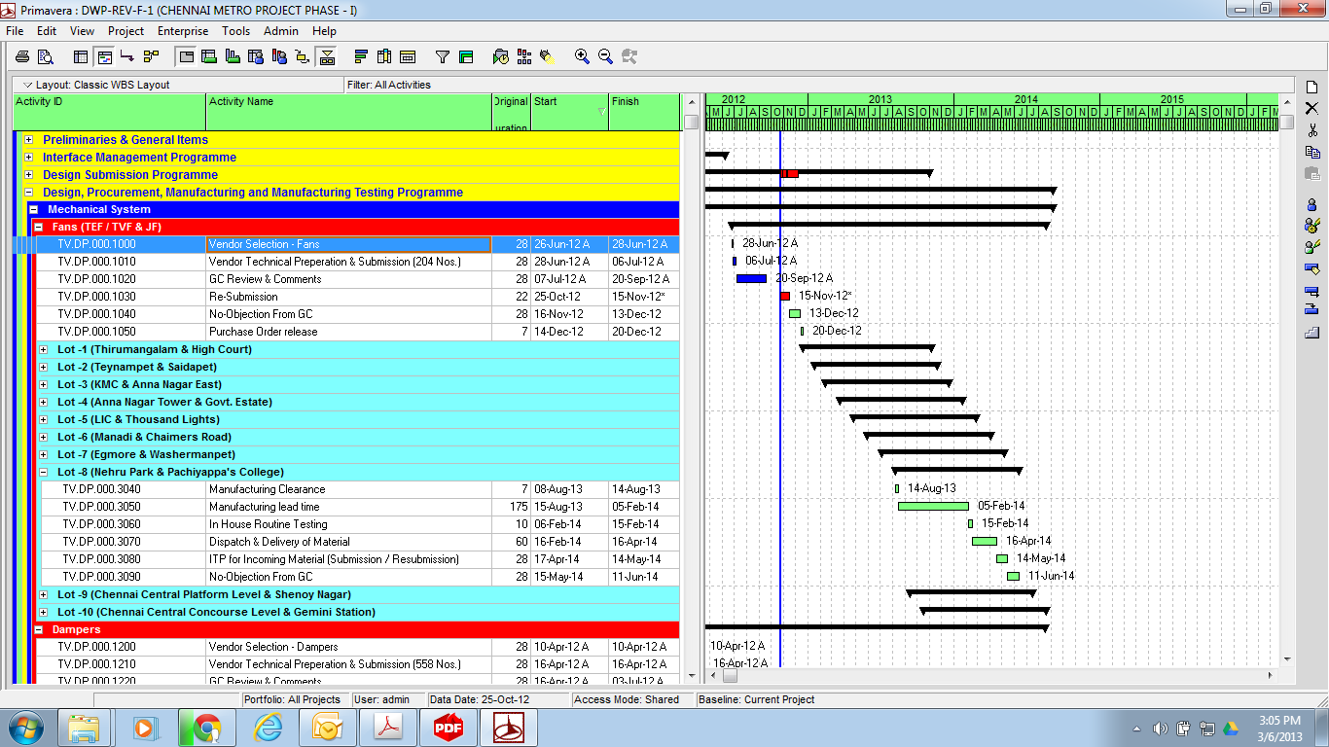Click the Activity ID column header
This screenshot has height=747, width=1329.
(110, 112)
